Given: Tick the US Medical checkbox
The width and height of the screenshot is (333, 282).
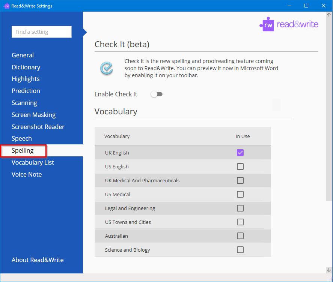Looking at the screenshot, I should click(x=240, y=194).
